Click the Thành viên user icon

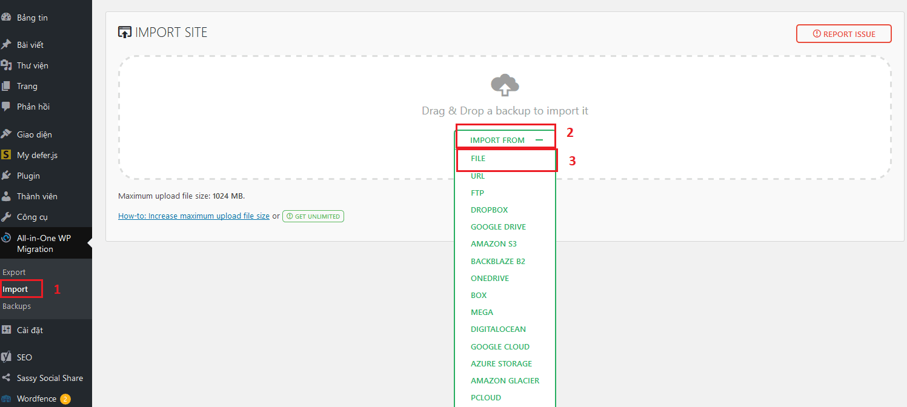(6, 196)
